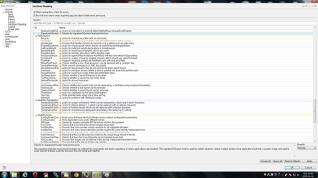Collapse the Usability:Typography issues group

(x=36, y=100)
